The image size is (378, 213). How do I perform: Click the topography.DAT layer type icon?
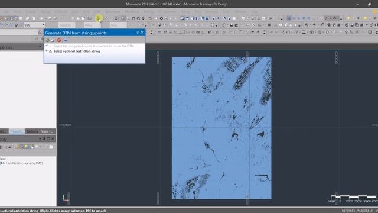point(2,163)
